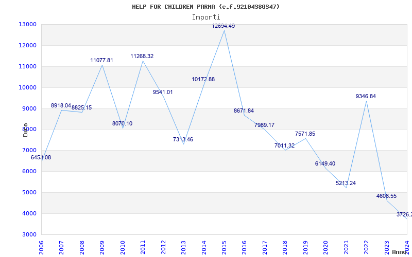Screen dimensions: 412x257
Task: Click the y-axis value 9000
Action: tap(29, 108)
